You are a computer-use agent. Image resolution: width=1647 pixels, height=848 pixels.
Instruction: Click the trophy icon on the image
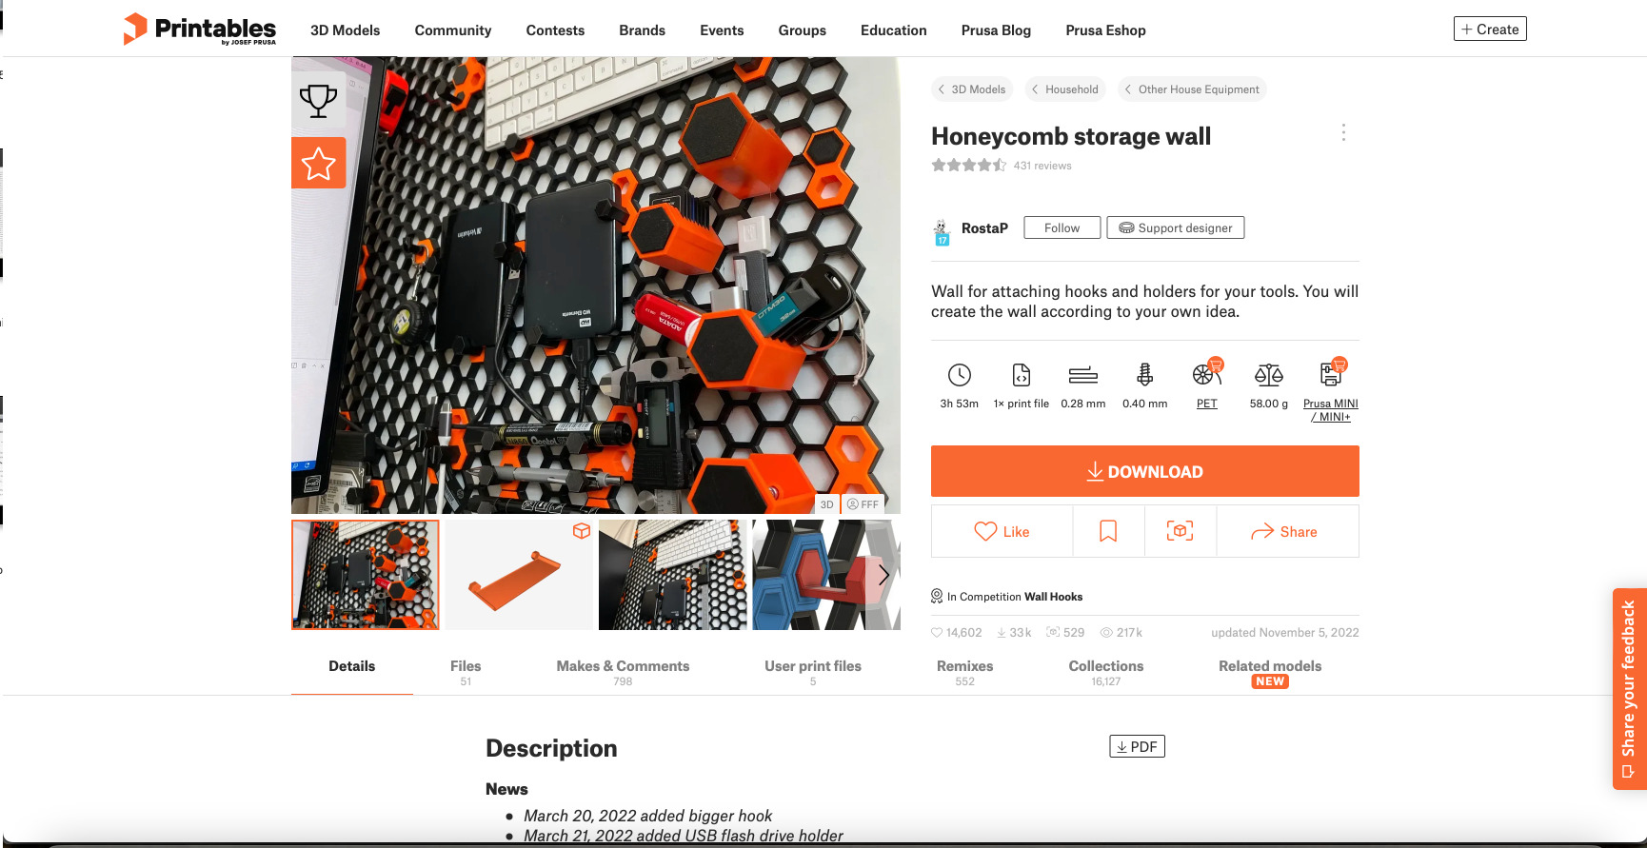pyautogui.click(x=318, y=101)
